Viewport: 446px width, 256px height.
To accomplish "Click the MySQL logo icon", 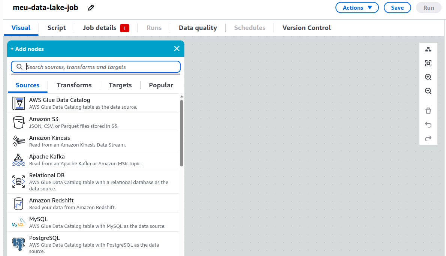I will pos(18,222).
